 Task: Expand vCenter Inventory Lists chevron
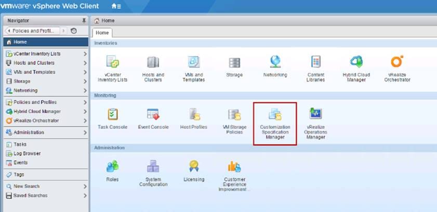tap(85, 54)
